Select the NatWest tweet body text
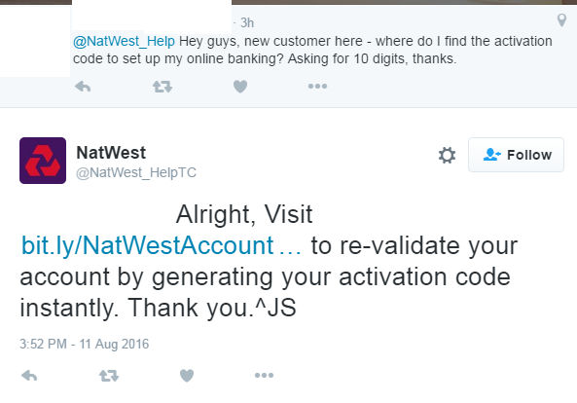 (x=269, y=261)
